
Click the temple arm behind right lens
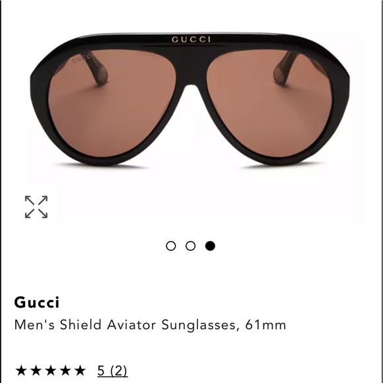(x=285, y=68)
